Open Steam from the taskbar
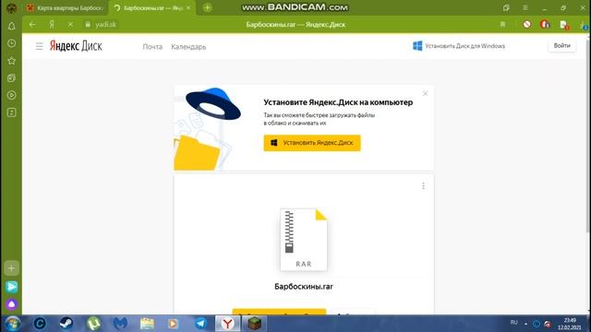 click(66, 324)
